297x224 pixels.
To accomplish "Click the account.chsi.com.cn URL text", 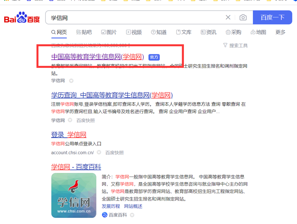I will tap(72, 153).
